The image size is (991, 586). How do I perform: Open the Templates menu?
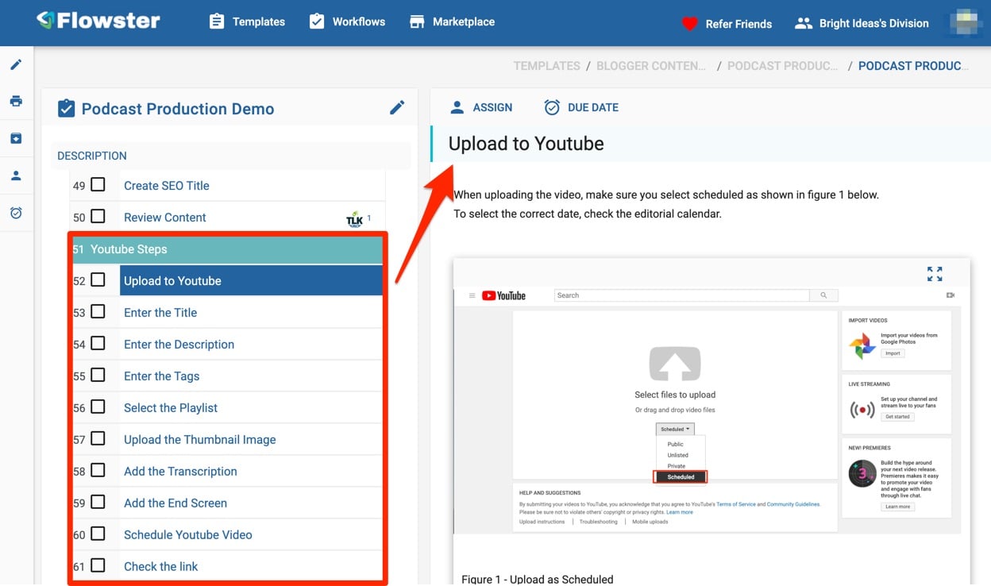click(x=247, y=21)
